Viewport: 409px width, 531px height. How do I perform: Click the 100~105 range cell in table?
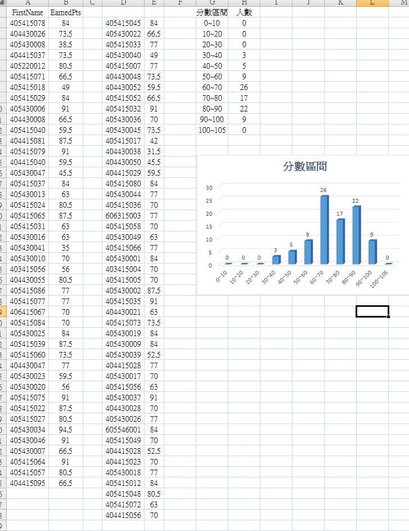[212, 130]
